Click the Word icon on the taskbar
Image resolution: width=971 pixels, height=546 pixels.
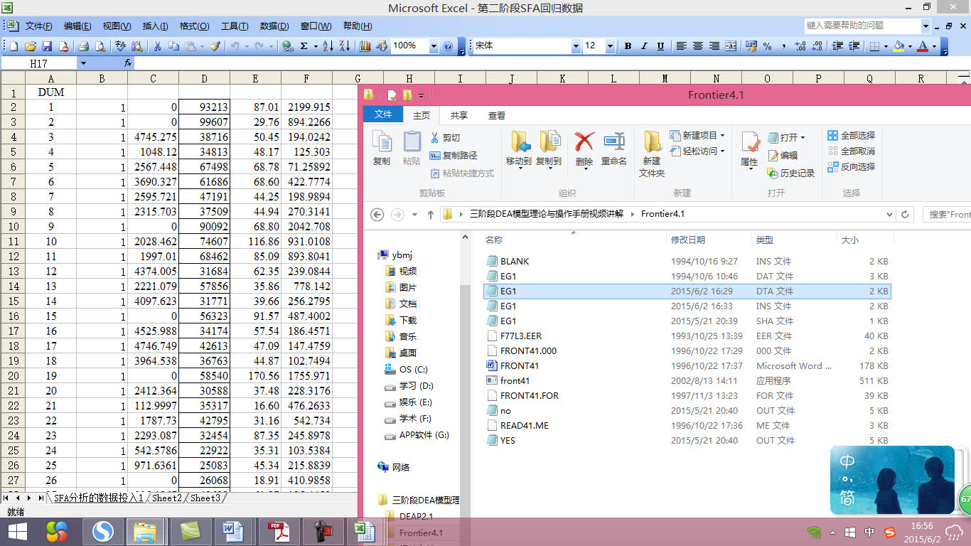point(234,532)
